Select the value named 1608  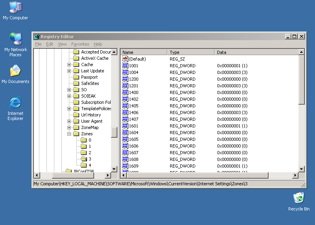pos(133,159)
